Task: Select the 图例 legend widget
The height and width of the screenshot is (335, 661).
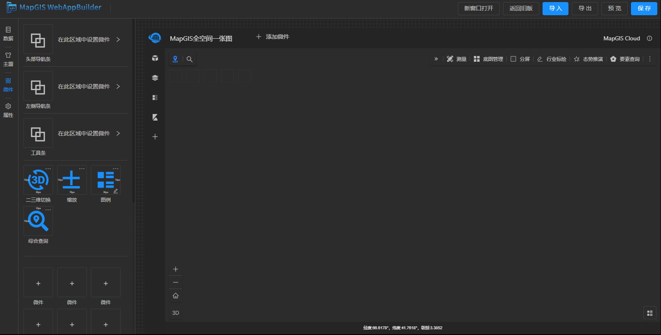Action: point(106,180)
